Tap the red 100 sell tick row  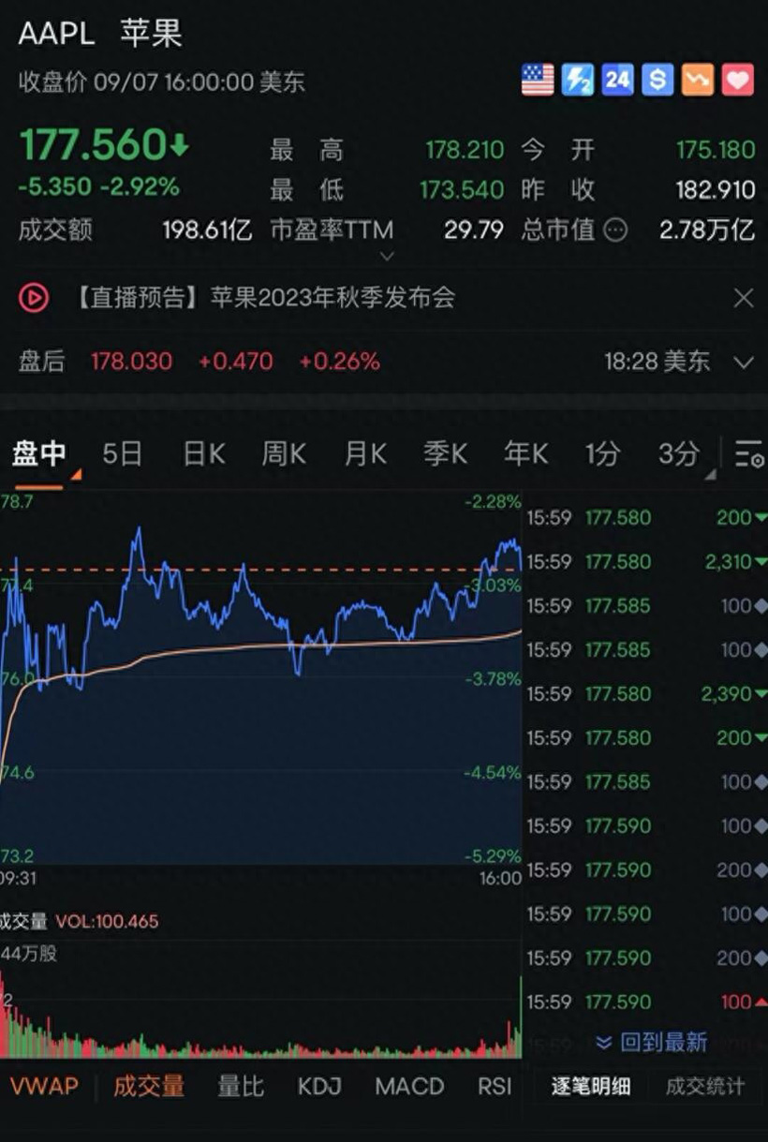coord(646,1002)
